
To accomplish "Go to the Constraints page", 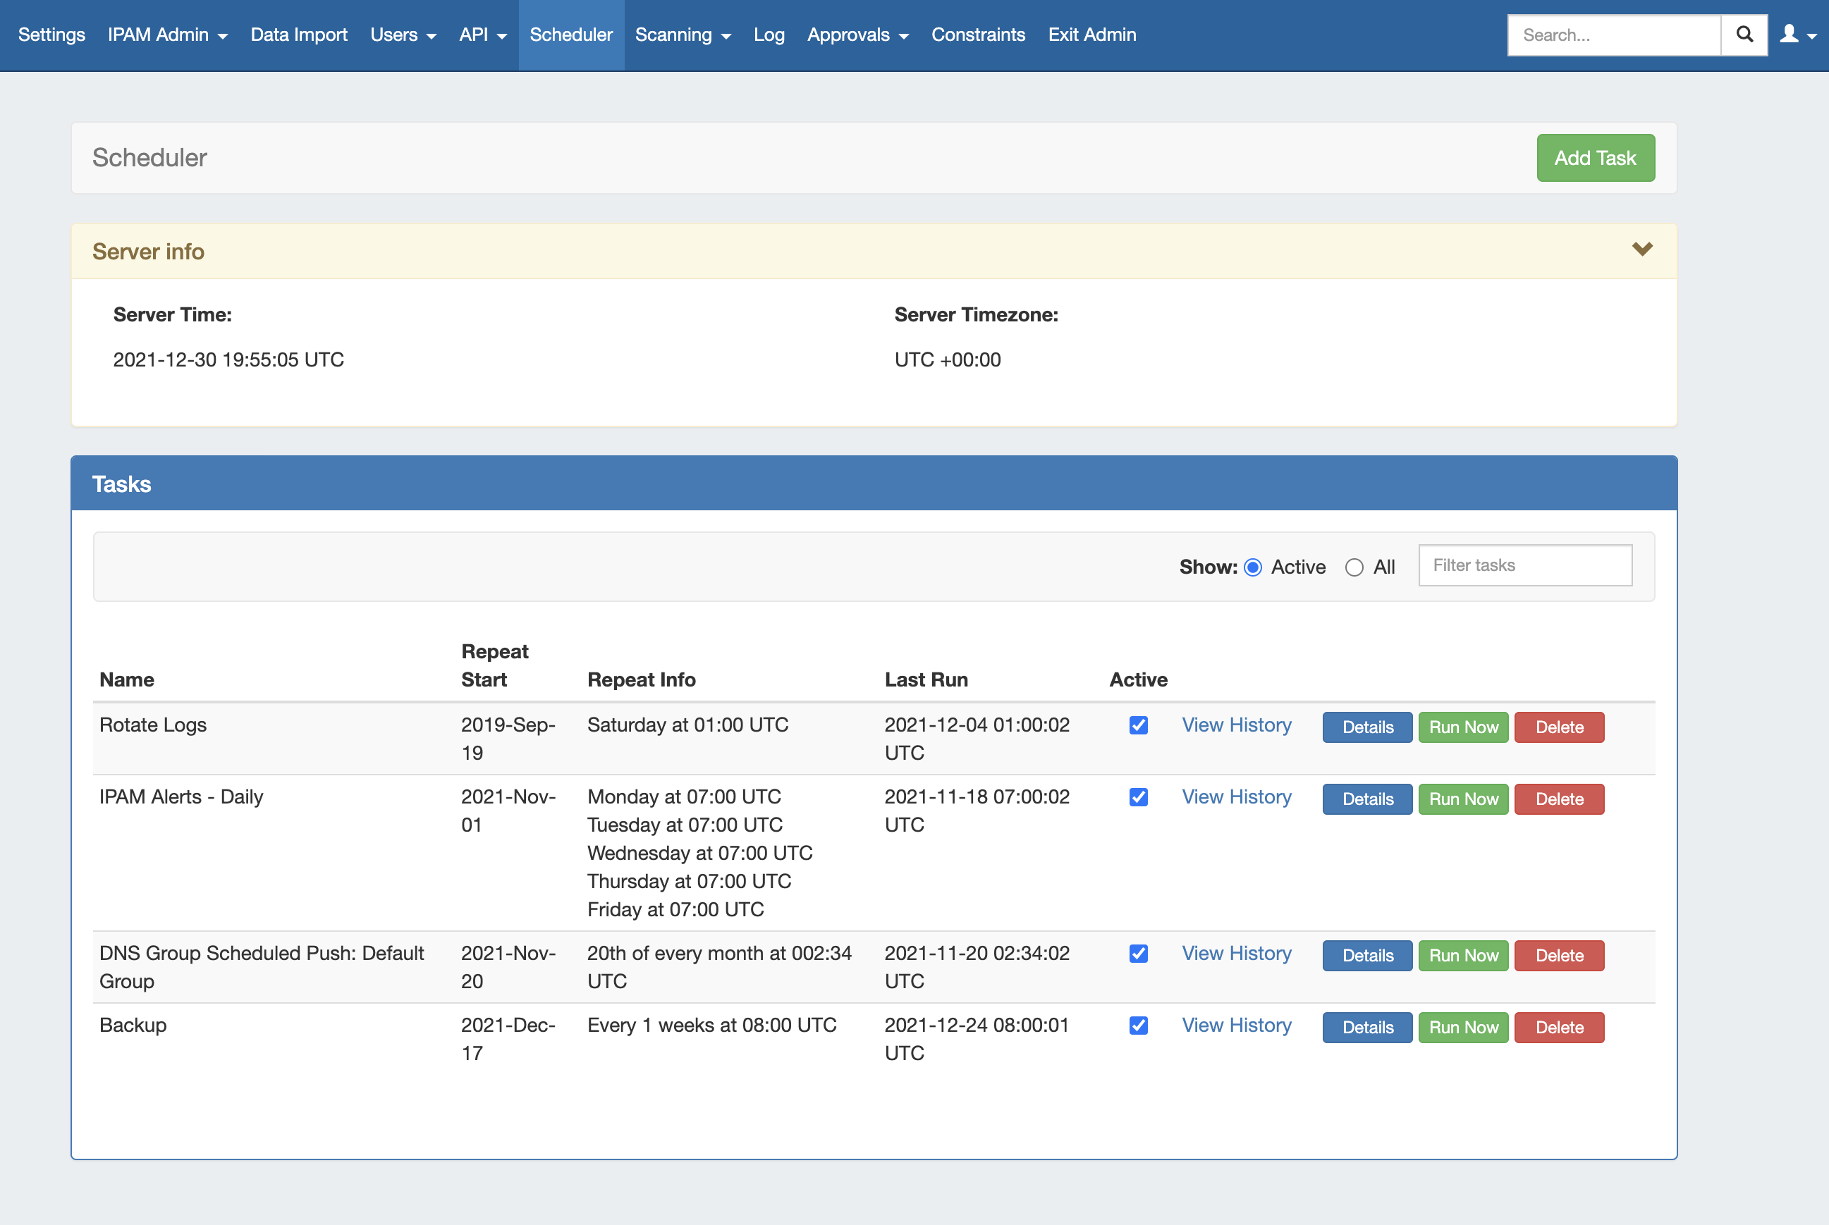I will tap(977, 35).
